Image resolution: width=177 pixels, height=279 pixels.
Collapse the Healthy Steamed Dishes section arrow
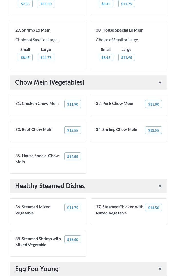(x=160, y=186)
